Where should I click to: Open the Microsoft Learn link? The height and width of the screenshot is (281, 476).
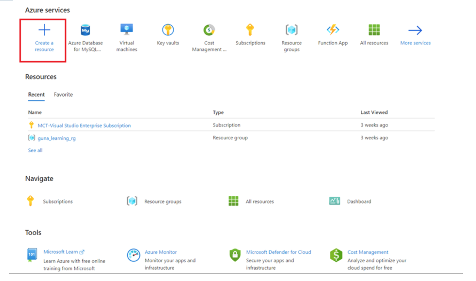(64, 252)
